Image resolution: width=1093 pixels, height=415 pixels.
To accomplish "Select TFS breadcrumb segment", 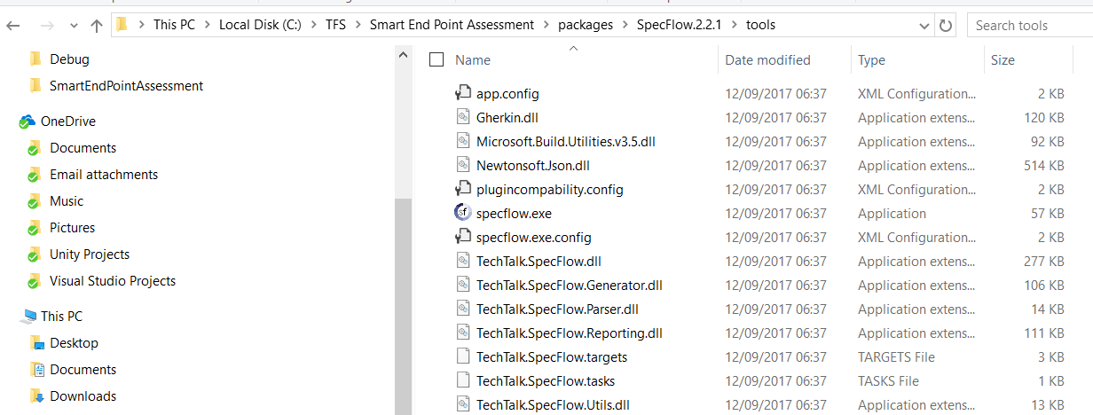I will (336, 25).
